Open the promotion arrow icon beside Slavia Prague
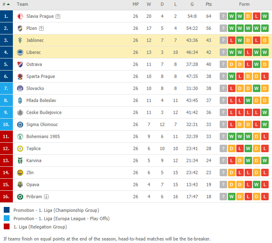Image resolution: width=272 pixels, height=243 pixels. (58, 16)
